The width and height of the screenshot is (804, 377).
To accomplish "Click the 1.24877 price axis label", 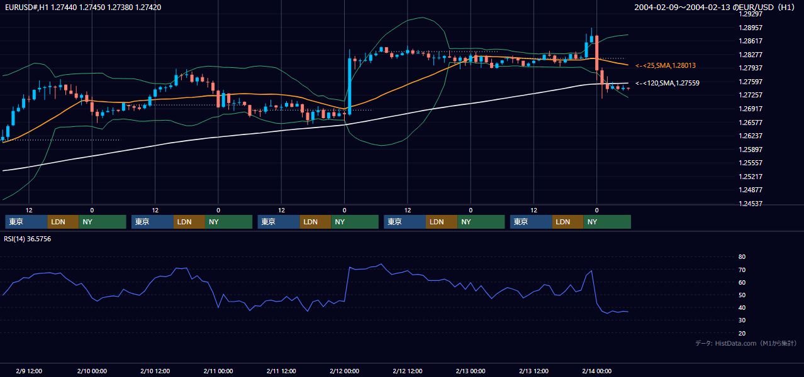I will [x=750, y=190].
